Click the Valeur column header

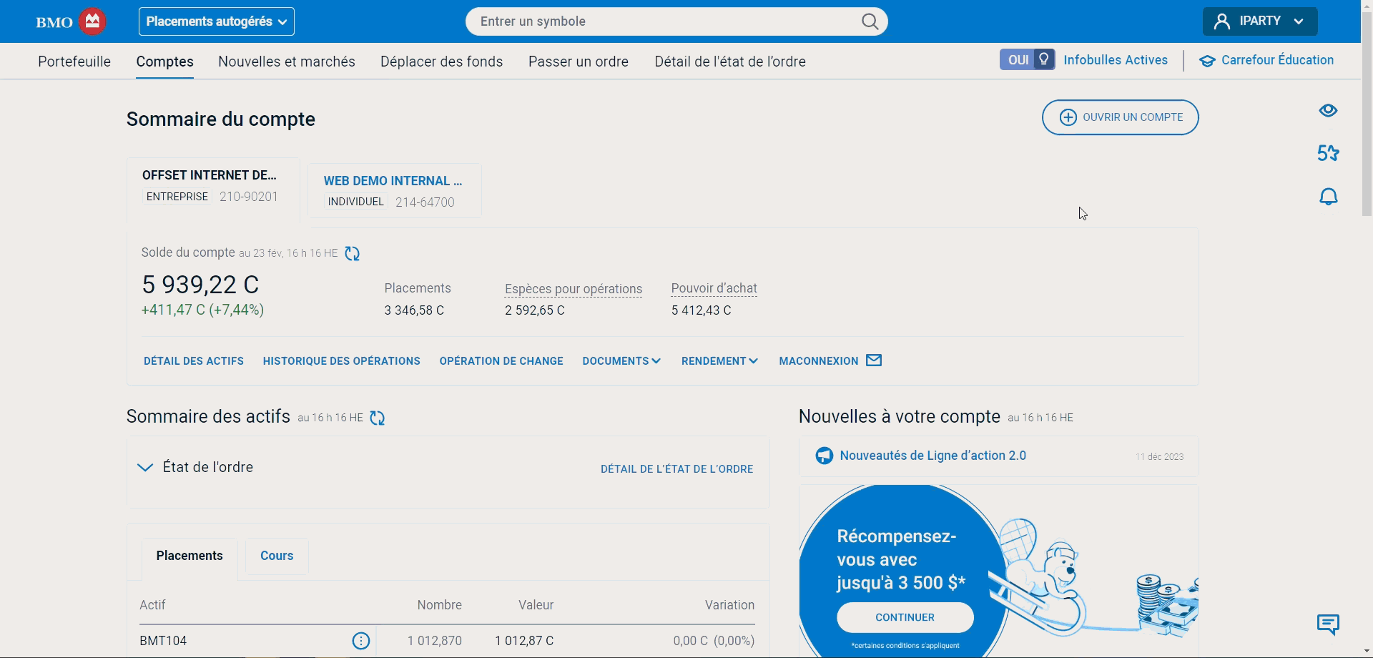coord(536,605)
